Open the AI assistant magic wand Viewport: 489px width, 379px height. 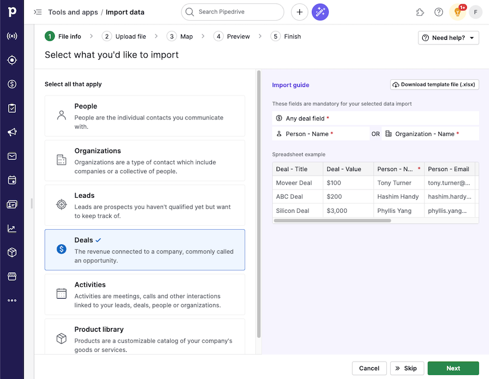320,12
